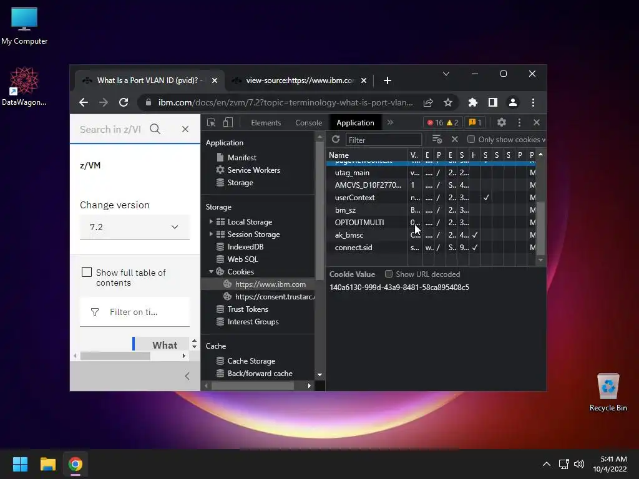Select the OPTOUTMULTI cookie row

point(431,223)
